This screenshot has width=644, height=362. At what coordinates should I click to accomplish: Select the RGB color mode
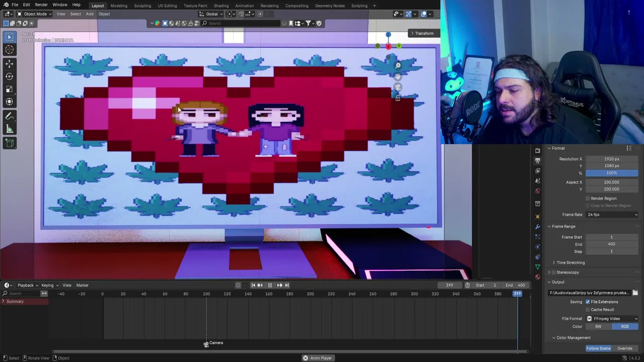coord(624,327)
